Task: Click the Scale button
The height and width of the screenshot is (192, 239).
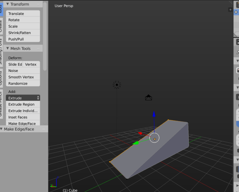Action: tap(23, 26)
